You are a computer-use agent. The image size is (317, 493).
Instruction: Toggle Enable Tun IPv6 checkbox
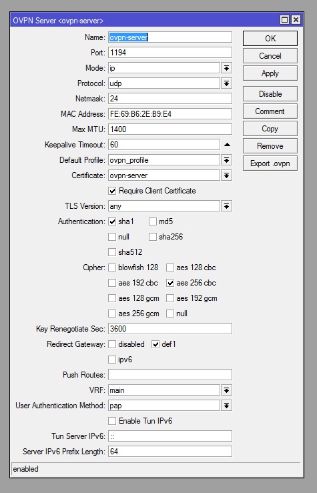point(112,421)
